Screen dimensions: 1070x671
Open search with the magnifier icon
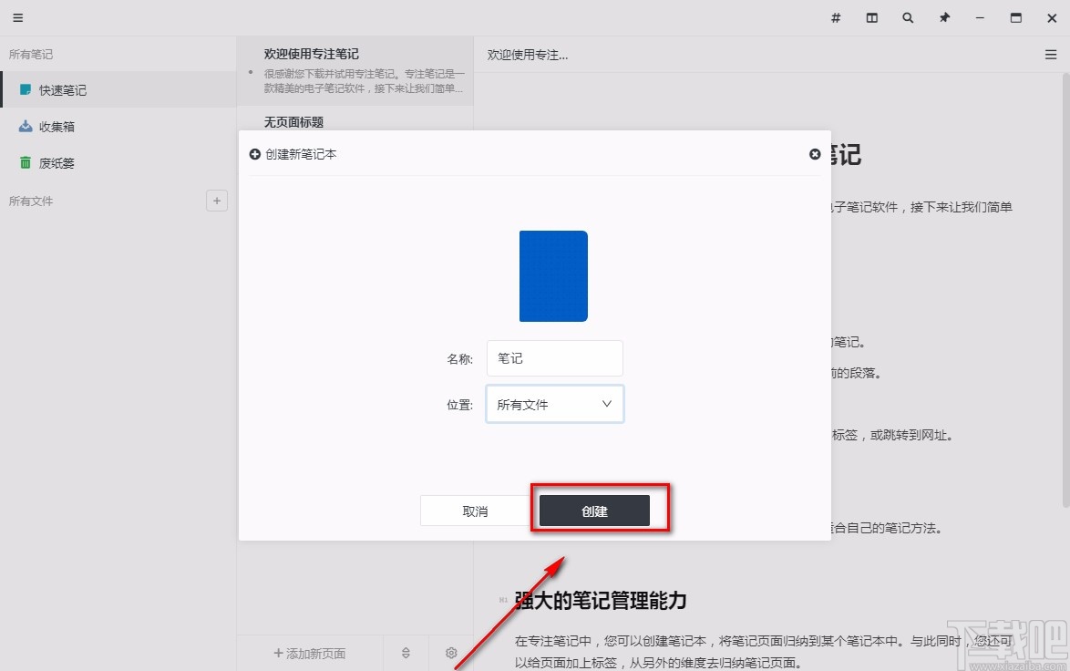[908, 17]
